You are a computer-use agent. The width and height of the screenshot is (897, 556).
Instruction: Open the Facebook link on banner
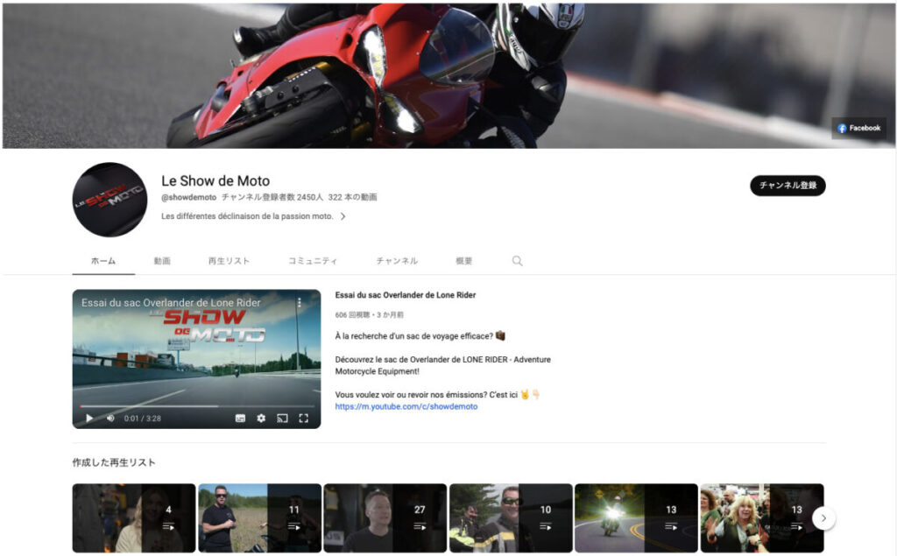pos(858,128)
